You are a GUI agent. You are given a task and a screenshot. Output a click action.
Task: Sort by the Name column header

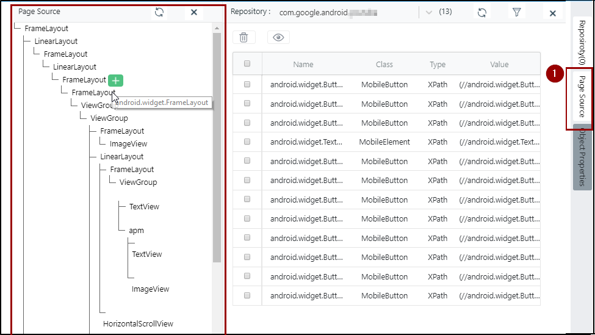click(x=303, y=64)
